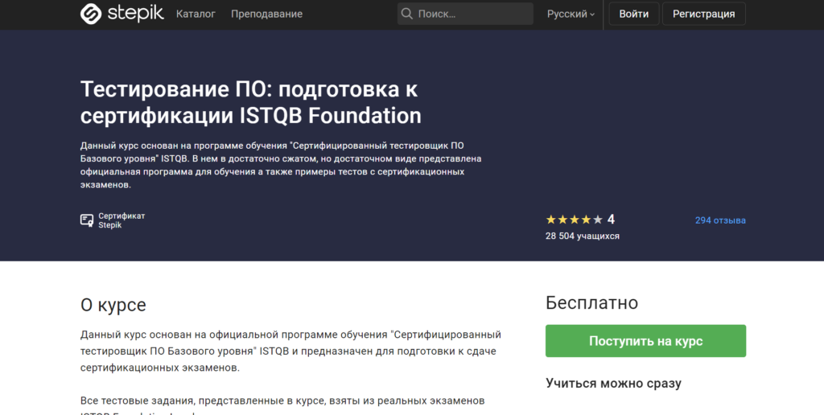Click the grey fifth rating star
The width and height of the screenshot is (824, 415).
597,220
